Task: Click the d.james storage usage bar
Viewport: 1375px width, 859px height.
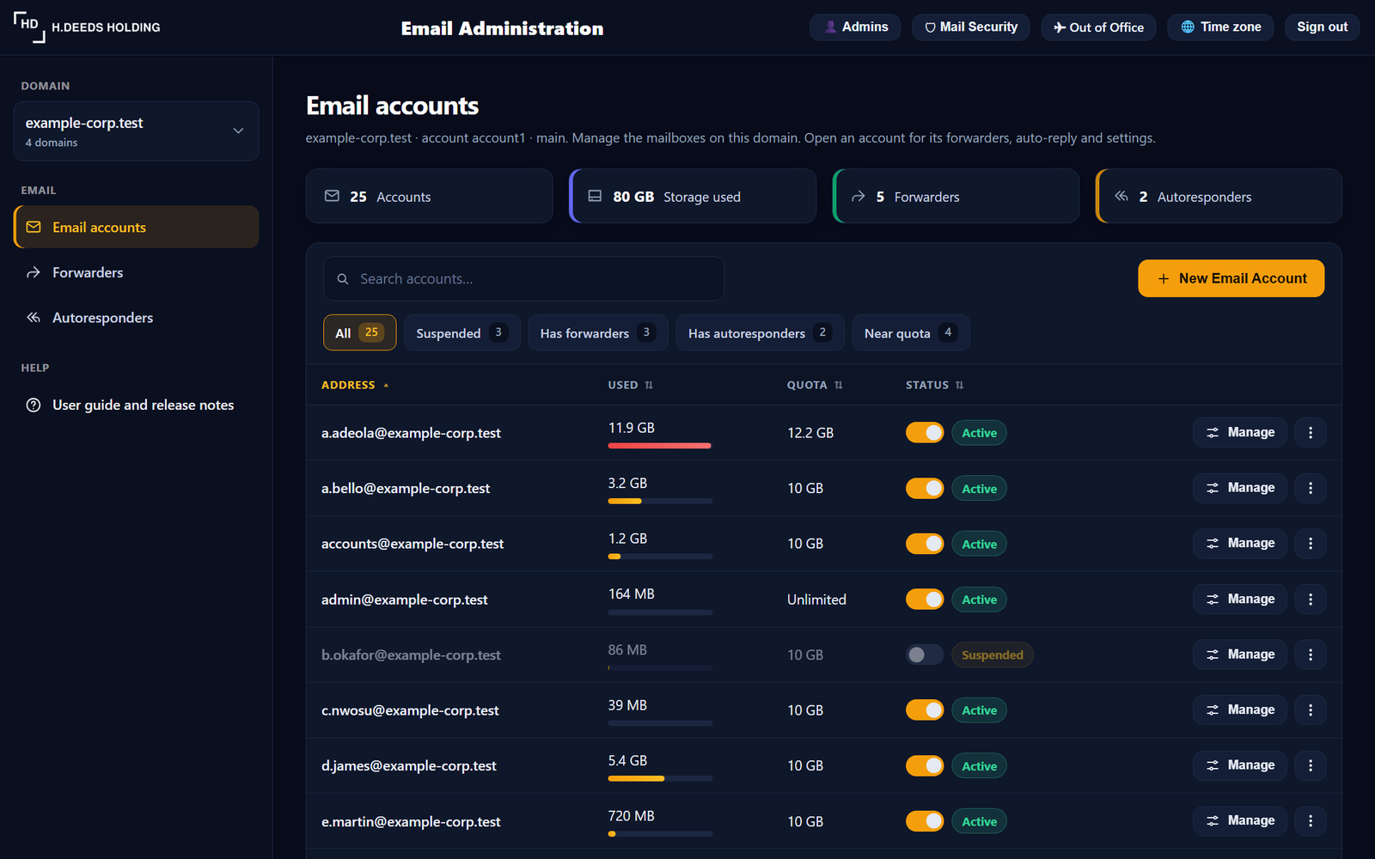Action: 660,778
